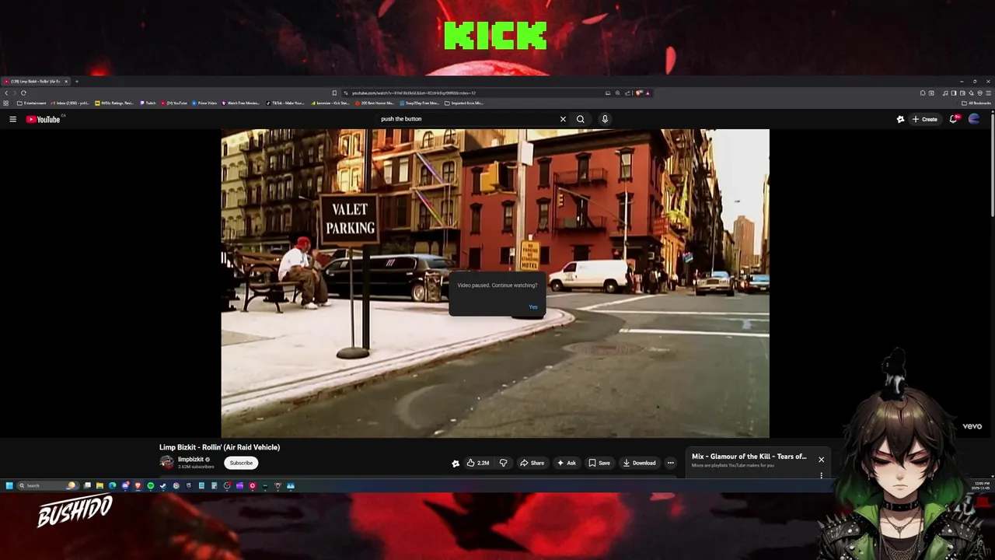
Task: Click the sparkle icon beside Create
Action: (x=900, y=119)
